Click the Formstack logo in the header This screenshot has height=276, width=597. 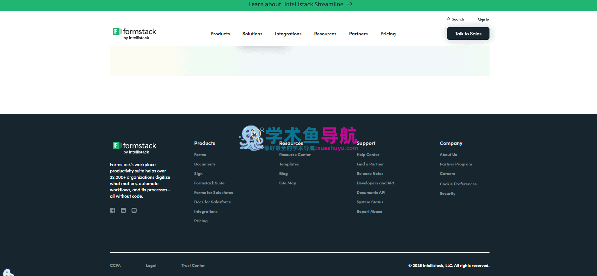click(134, 34)
